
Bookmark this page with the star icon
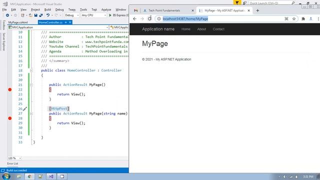294,19
